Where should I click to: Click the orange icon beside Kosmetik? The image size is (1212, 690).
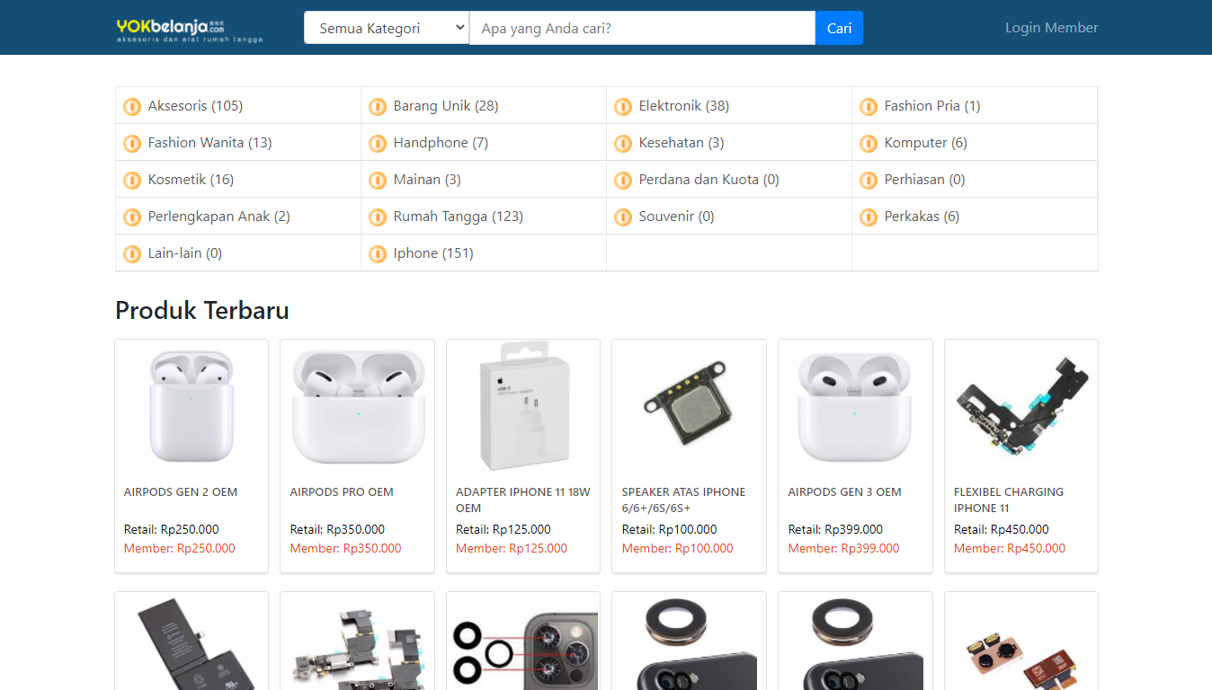132,181
